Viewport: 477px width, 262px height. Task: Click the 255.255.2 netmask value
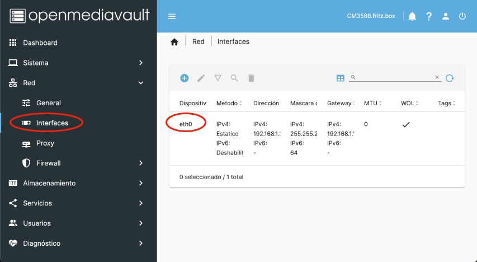304,134
